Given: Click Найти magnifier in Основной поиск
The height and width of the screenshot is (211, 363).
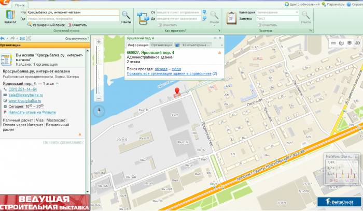Looking at the screenshot, I should (x=126, y=17).
